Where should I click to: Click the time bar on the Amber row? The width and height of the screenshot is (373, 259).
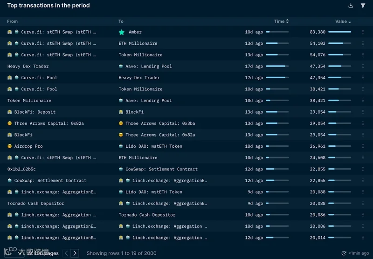[277, 32]
